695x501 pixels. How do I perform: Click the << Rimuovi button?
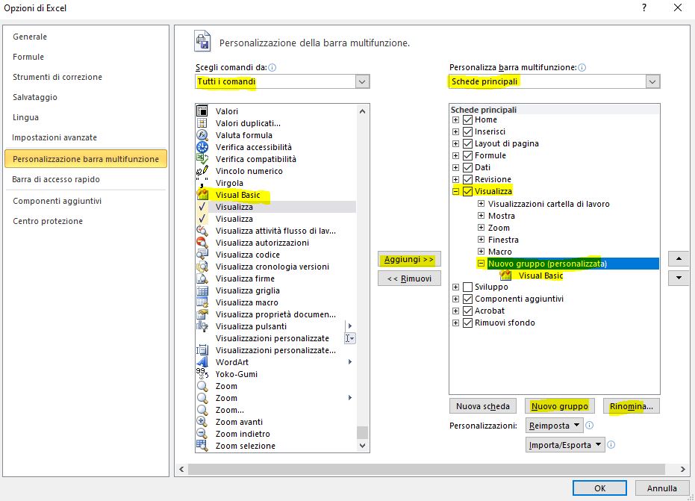pyautogui.click(x=409, y=278)
